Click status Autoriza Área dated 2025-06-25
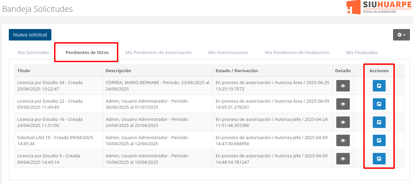This screenshot has height=185, width=413. pos(273,86)
